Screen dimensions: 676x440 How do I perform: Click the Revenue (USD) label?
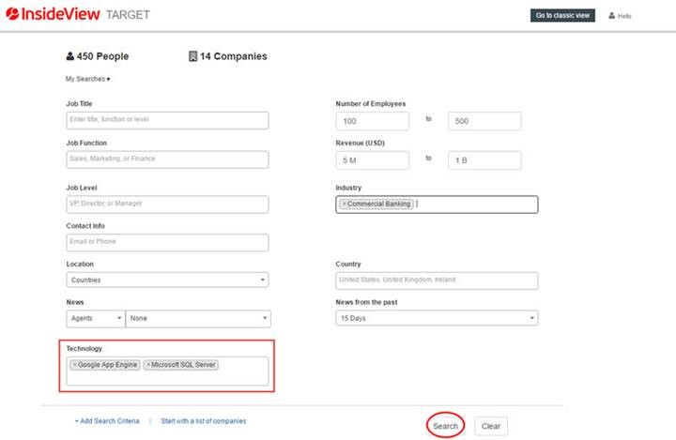tap(360, 144)
